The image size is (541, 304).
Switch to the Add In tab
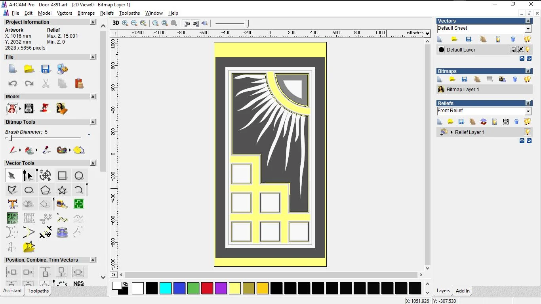pos(463,291)
